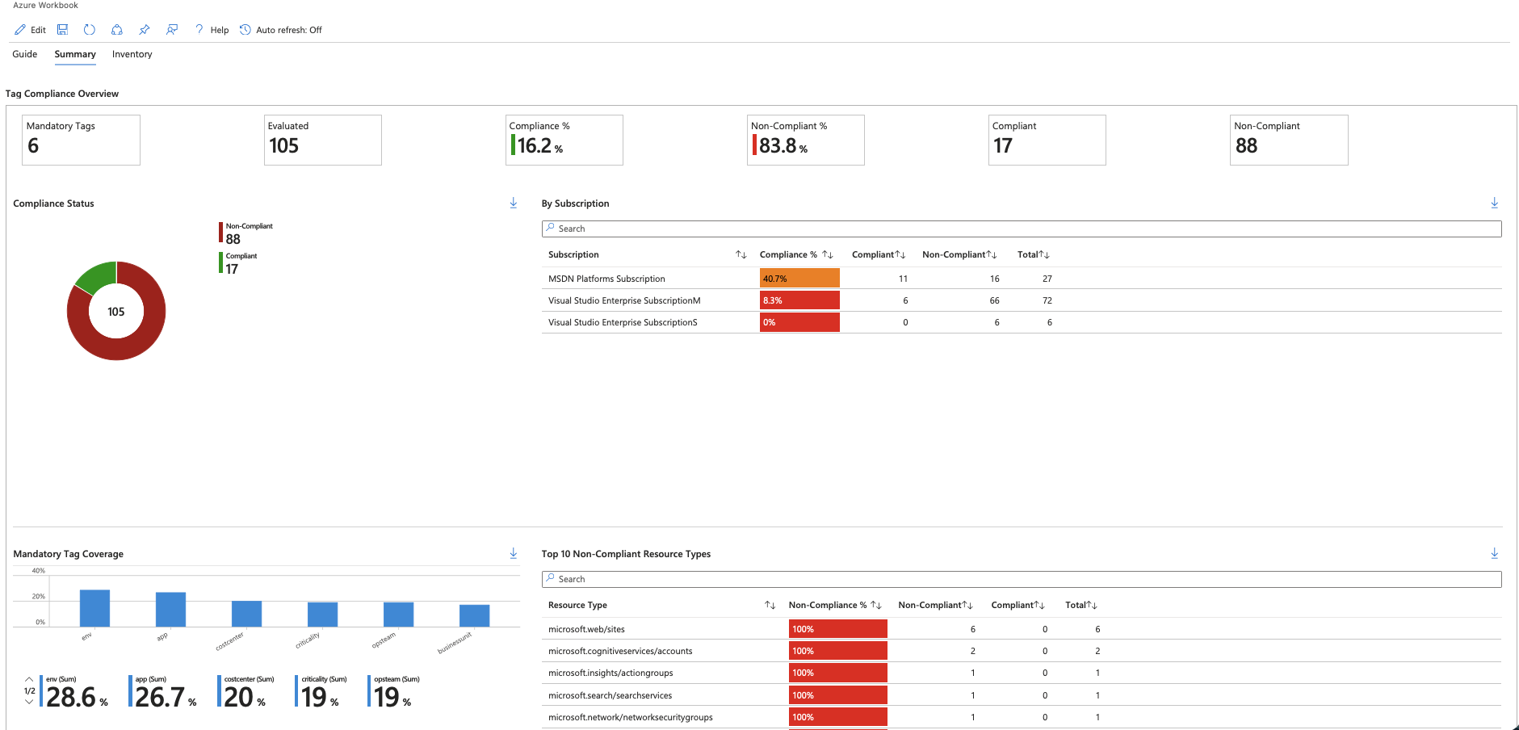Open the Auto refresh: Off setting
Screen dimensions: 1519x730
[x=281, y=30]
